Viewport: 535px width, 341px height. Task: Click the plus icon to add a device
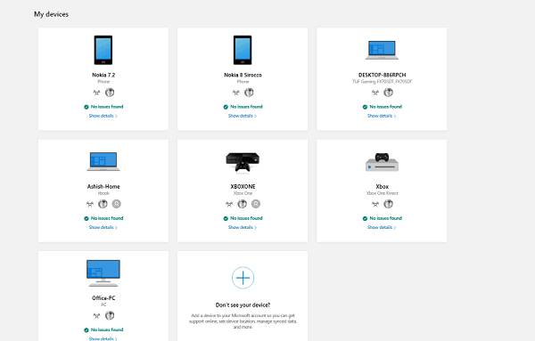243,278
